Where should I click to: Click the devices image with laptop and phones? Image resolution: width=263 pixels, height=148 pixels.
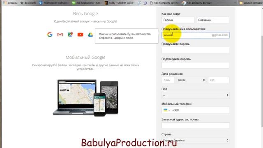click(x=85, y=98)
